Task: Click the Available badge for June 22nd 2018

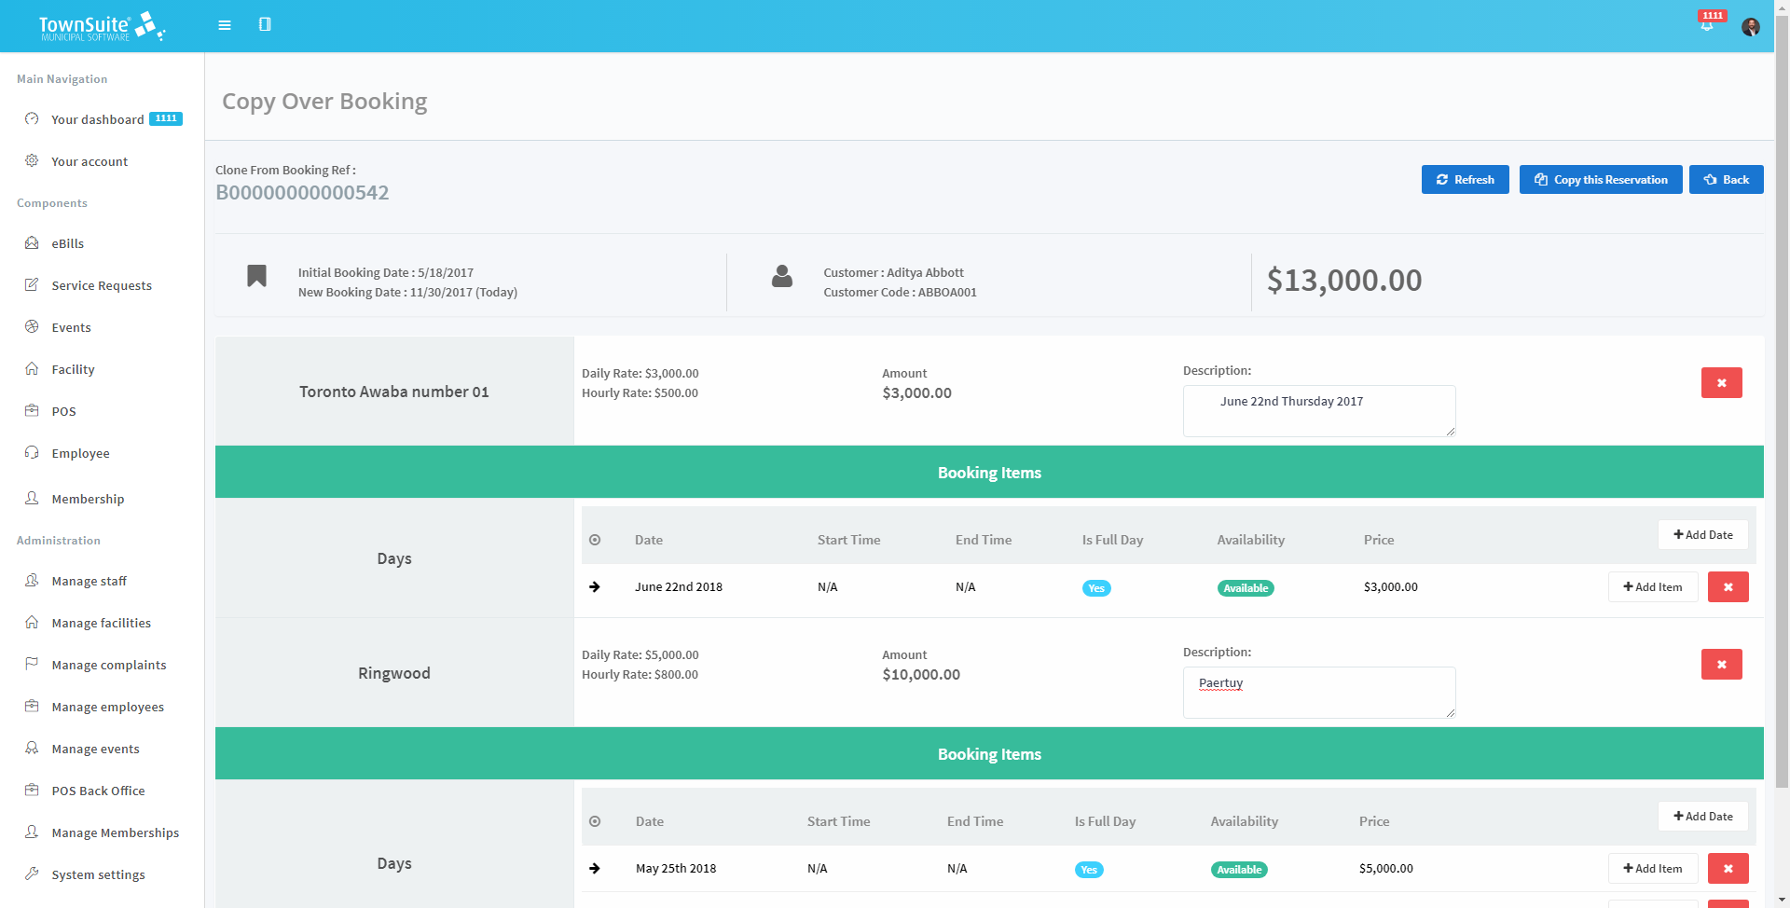Action: pos(1246,587)
